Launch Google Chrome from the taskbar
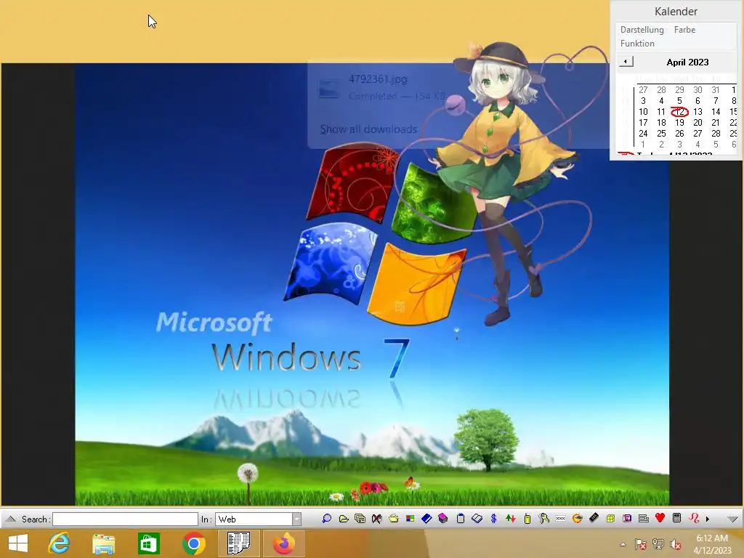The image size is (744, 558). click(193, 543)
